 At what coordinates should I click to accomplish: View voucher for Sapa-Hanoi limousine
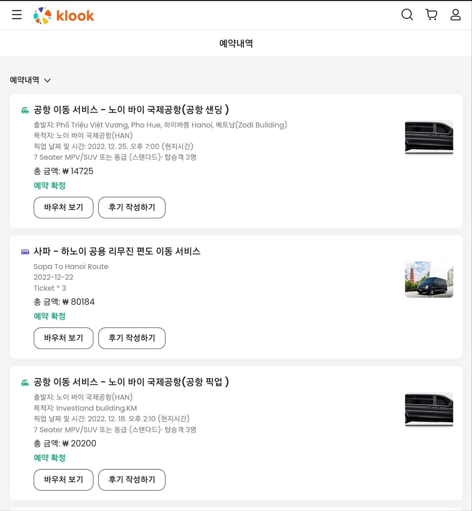63,338
